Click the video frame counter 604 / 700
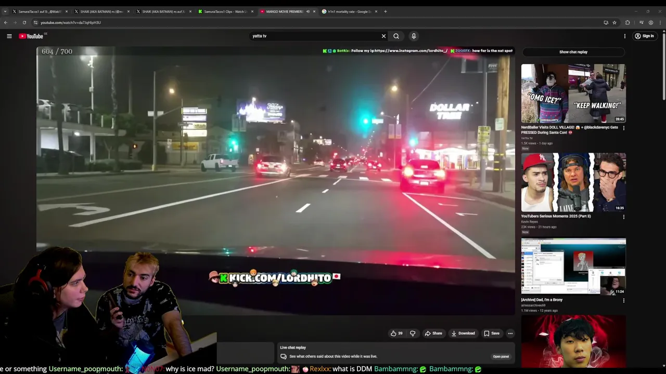Viewport: 666px width, 374px height. (x=57, y=51)
